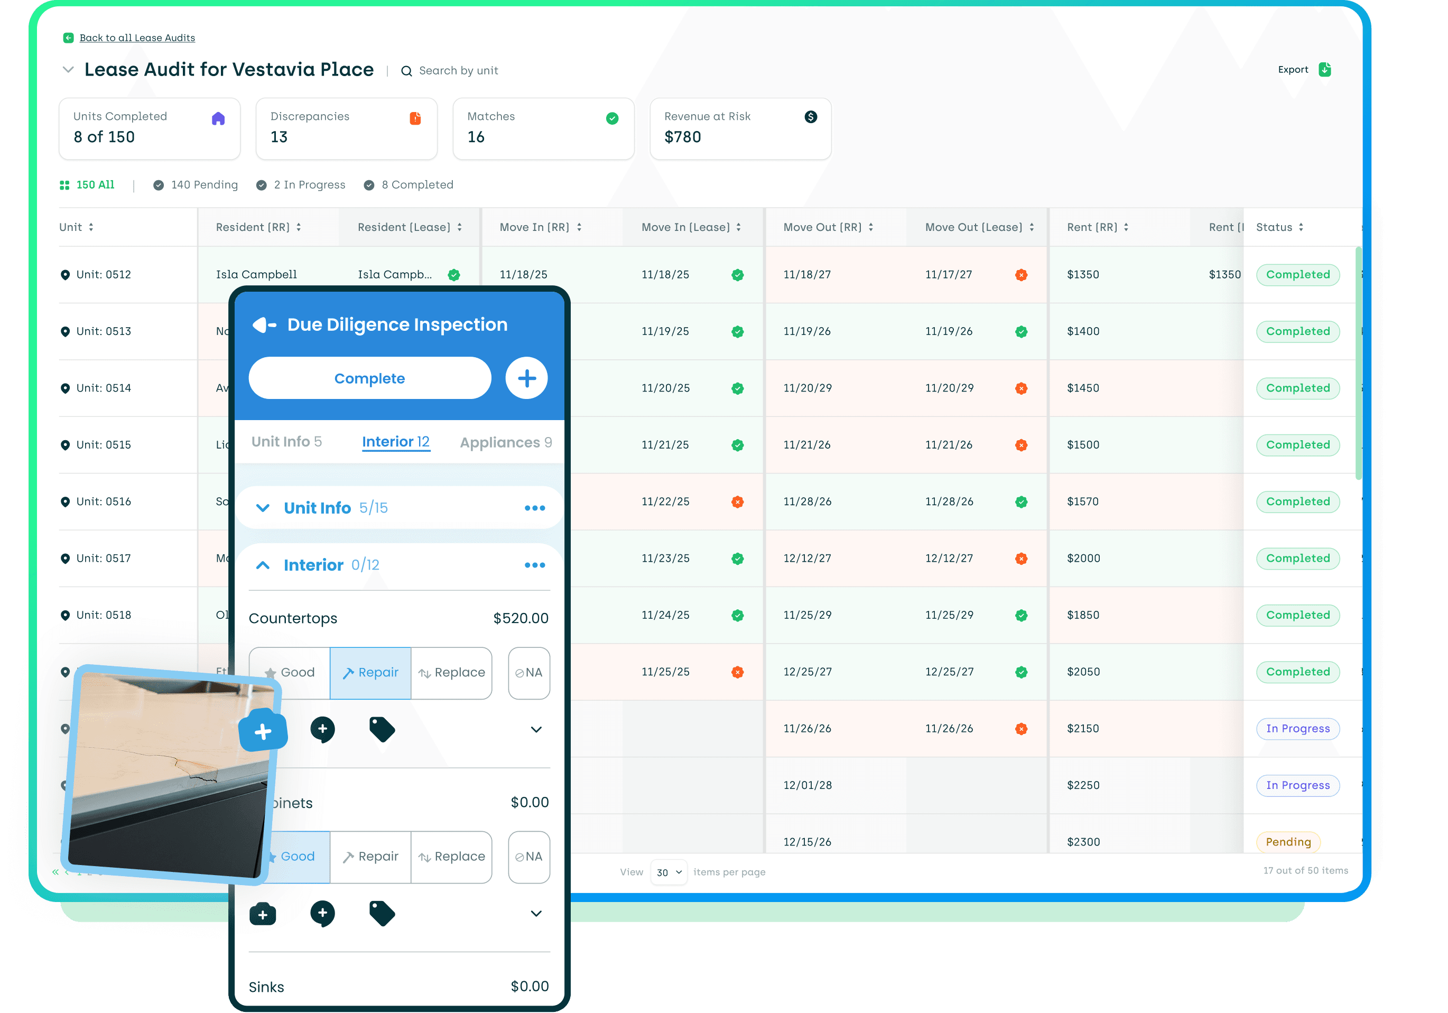Viewport: 1448px width, 1013px height.
Task: Open the Unit Info three-dots menu
Action: pyautogui.click(x=534, y=508)
